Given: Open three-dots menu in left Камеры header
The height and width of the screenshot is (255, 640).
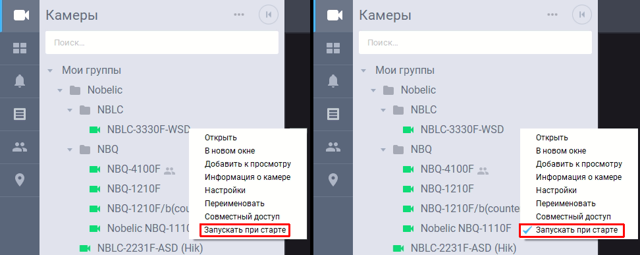Looking at the screenshot, I should tap(239, 14).
